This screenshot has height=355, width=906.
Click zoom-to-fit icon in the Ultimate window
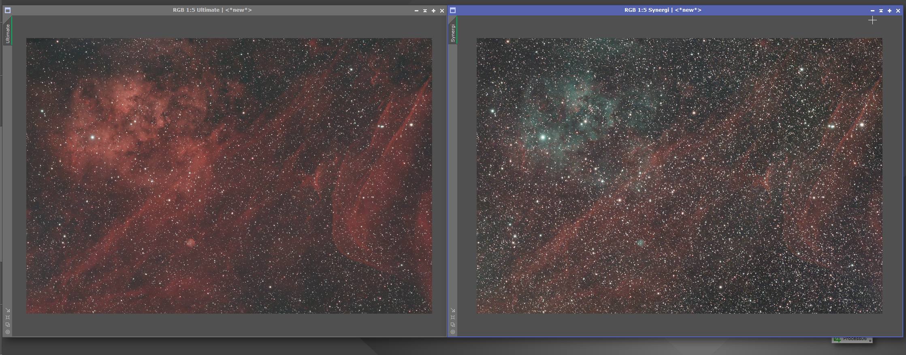(8, 317)
